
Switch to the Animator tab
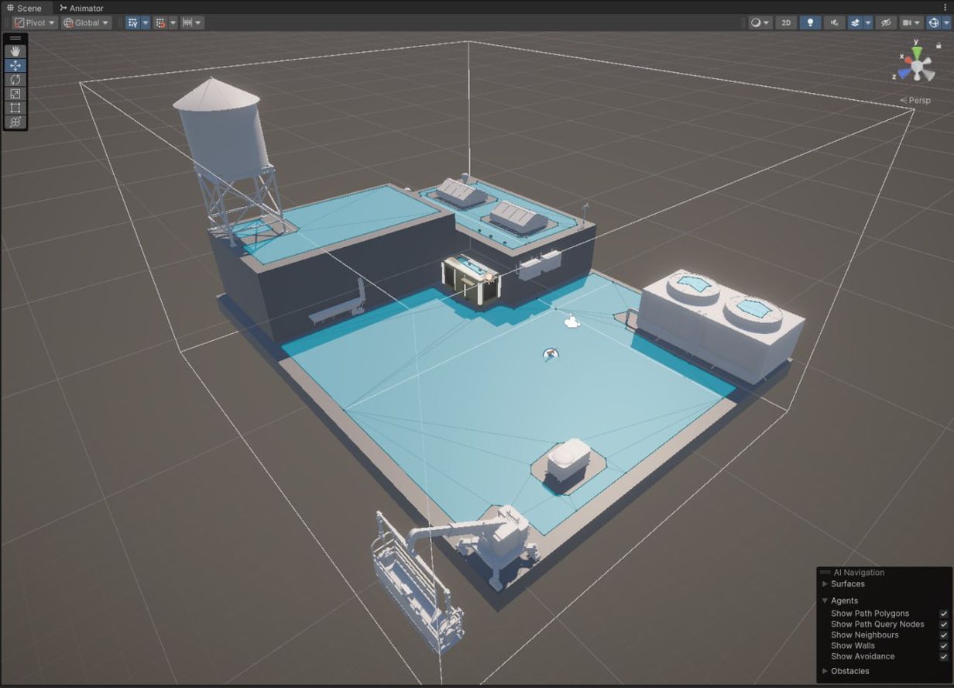[81, 8]
